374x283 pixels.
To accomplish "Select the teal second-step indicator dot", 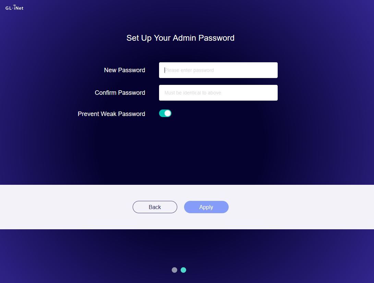I will click(x=183, y=270).
